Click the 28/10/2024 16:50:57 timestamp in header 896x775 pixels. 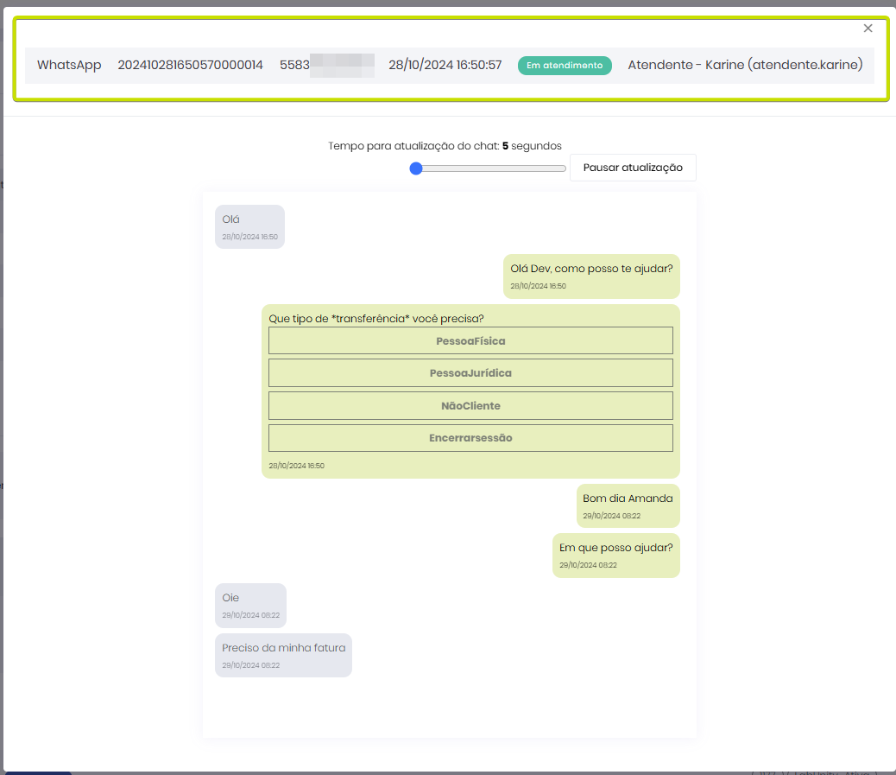[445, 66]
